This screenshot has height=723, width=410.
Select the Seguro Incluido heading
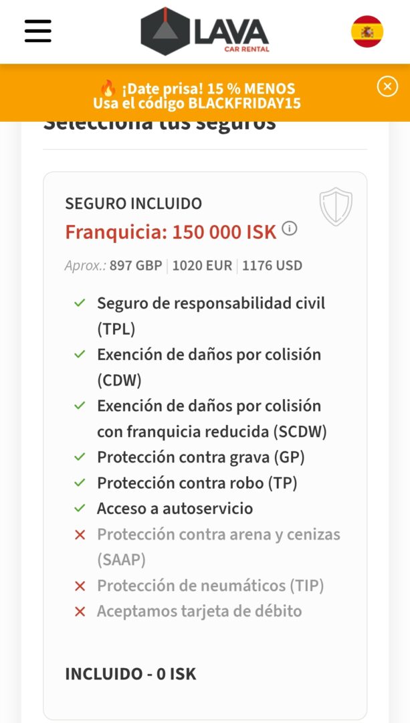pos(133,204)
